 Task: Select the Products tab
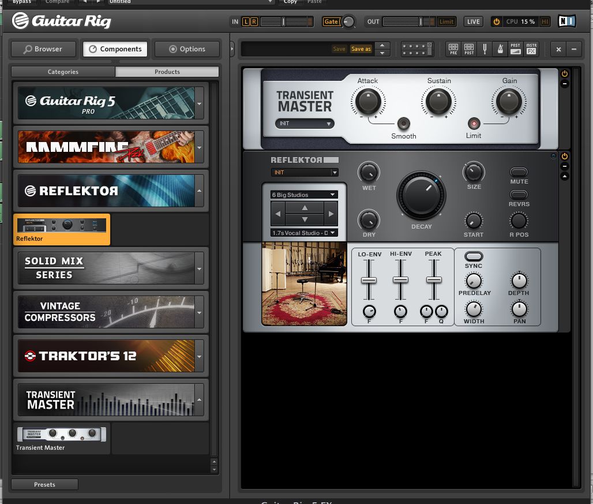(x=167, y=72)
